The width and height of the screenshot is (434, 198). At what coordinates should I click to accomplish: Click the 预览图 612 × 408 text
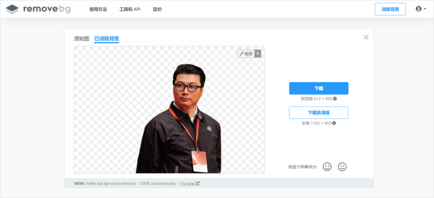click(x=316, y=99)
